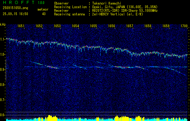Click the HROFFT title text
Screen dimensions: 190x121
(19, 2)
